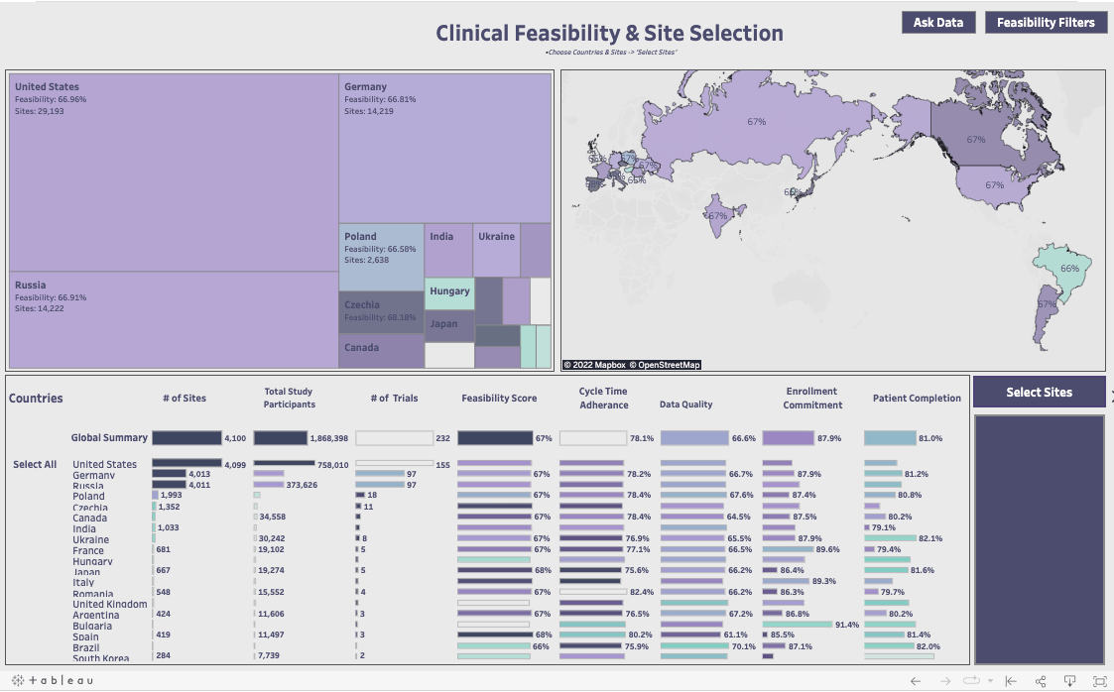Select Ukraine in the country list
The width and height of the screenshot is (1114, 692).
coord(91,539)
